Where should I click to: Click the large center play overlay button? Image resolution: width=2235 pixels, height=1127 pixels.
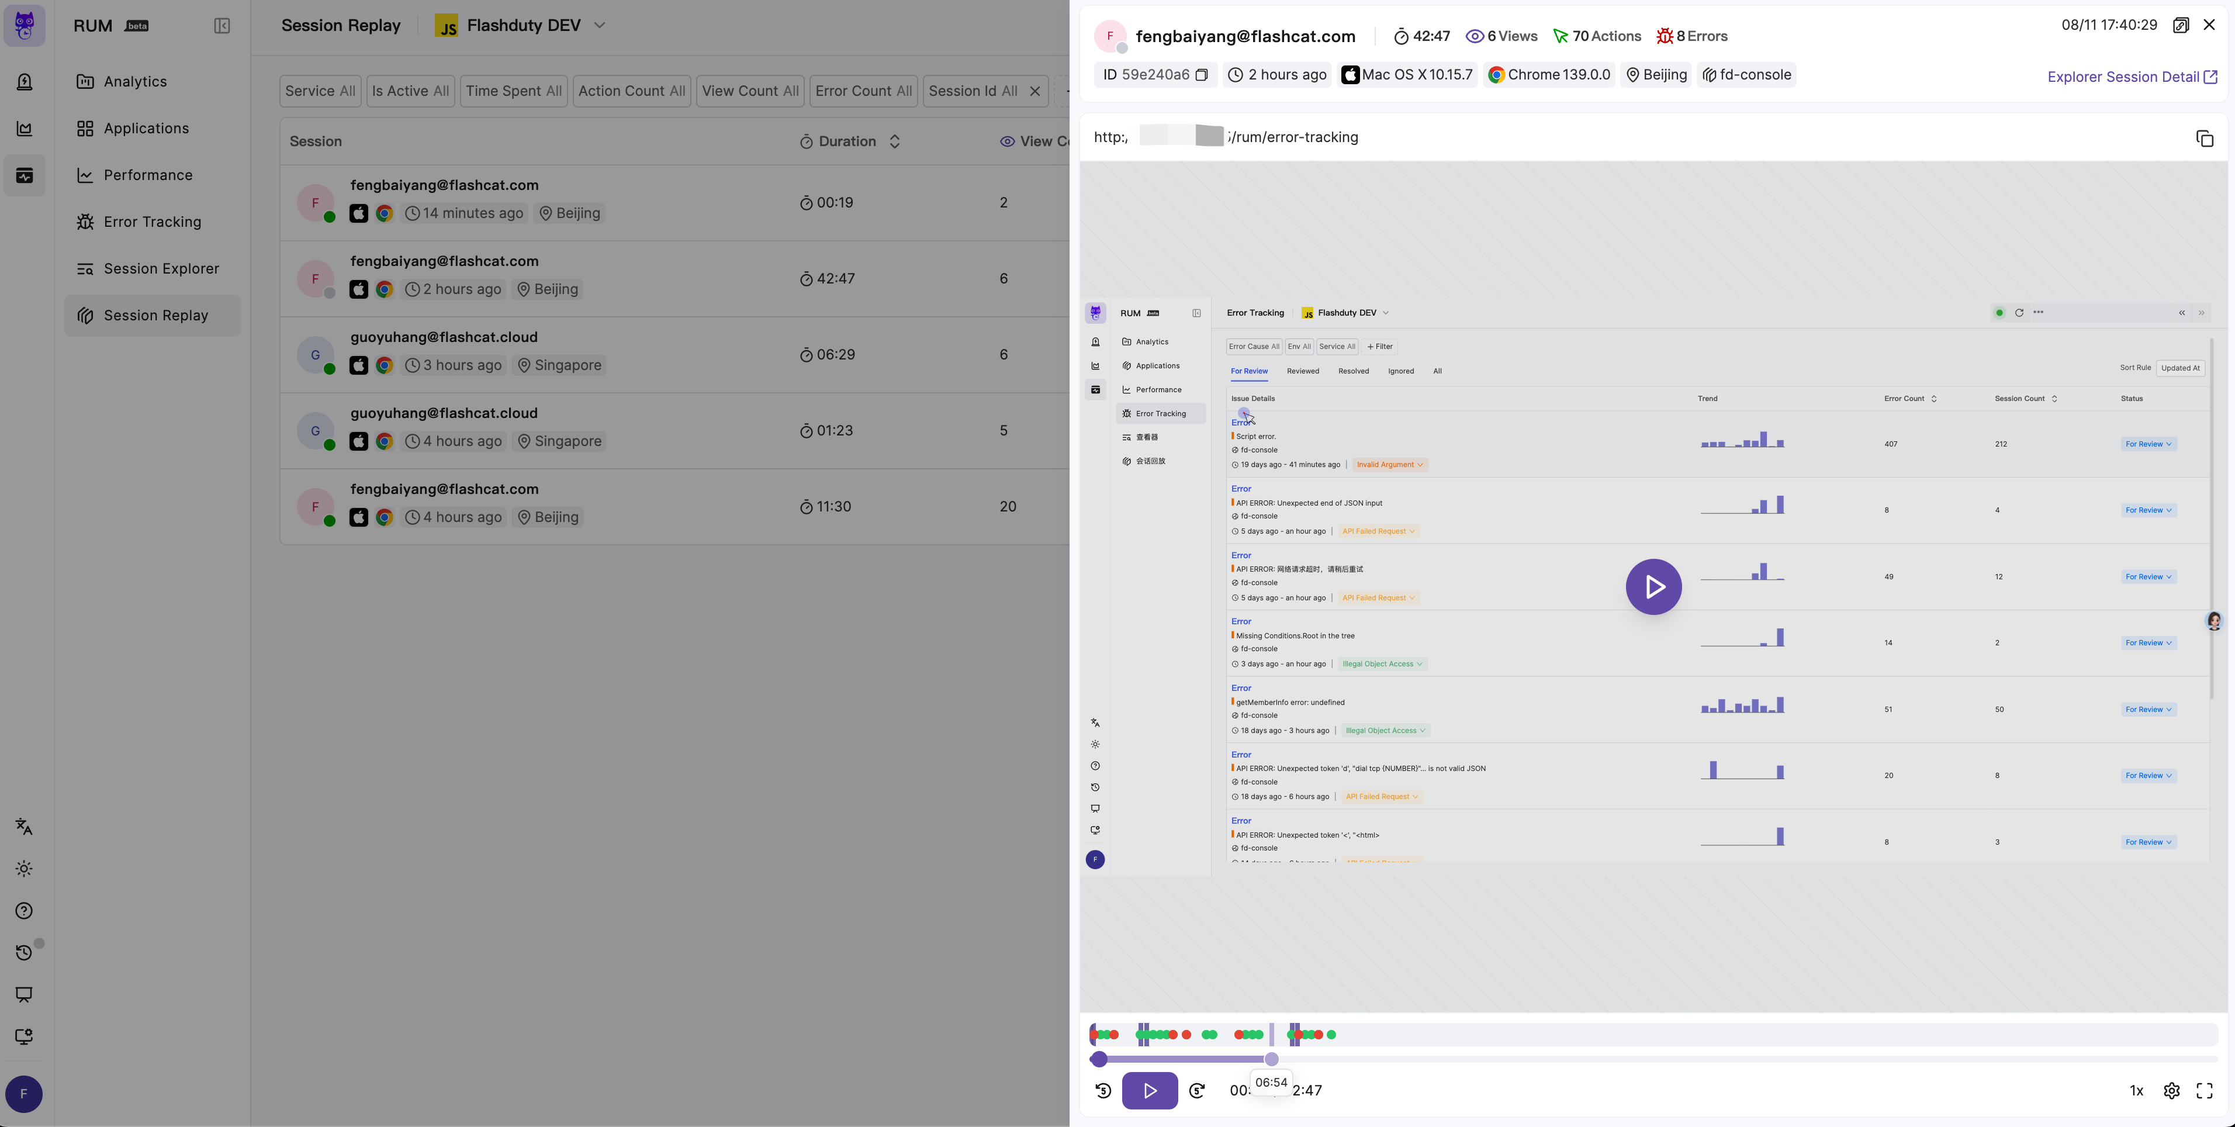(1653, 587)
